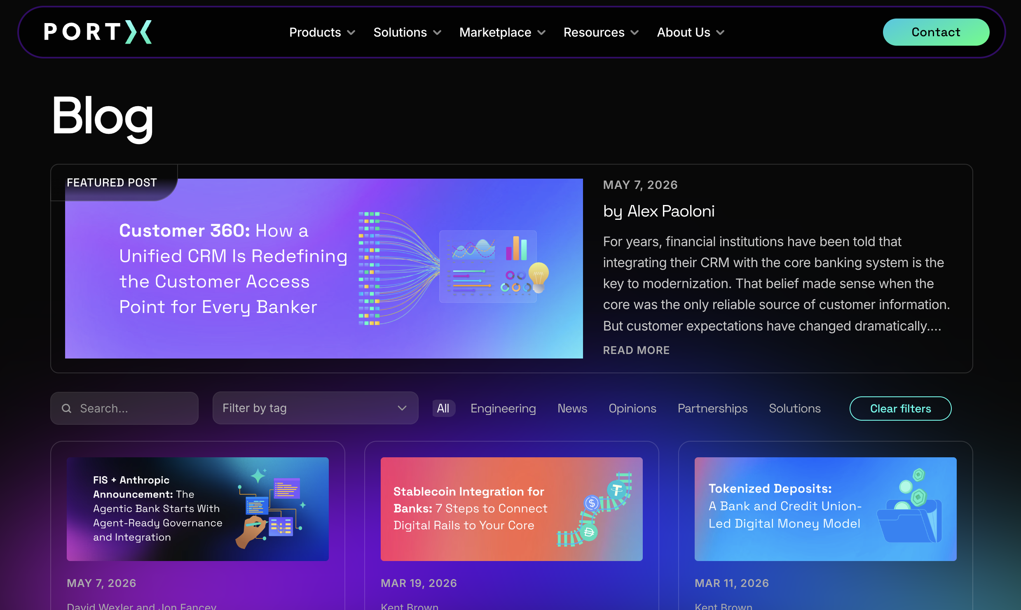Open the Customer 360 featured post image
1021x610 pixels.
[324, 268]
